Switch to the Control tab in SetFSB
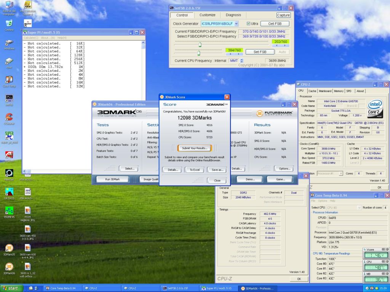The image size is (390, 292). click(x=182, y=15)
